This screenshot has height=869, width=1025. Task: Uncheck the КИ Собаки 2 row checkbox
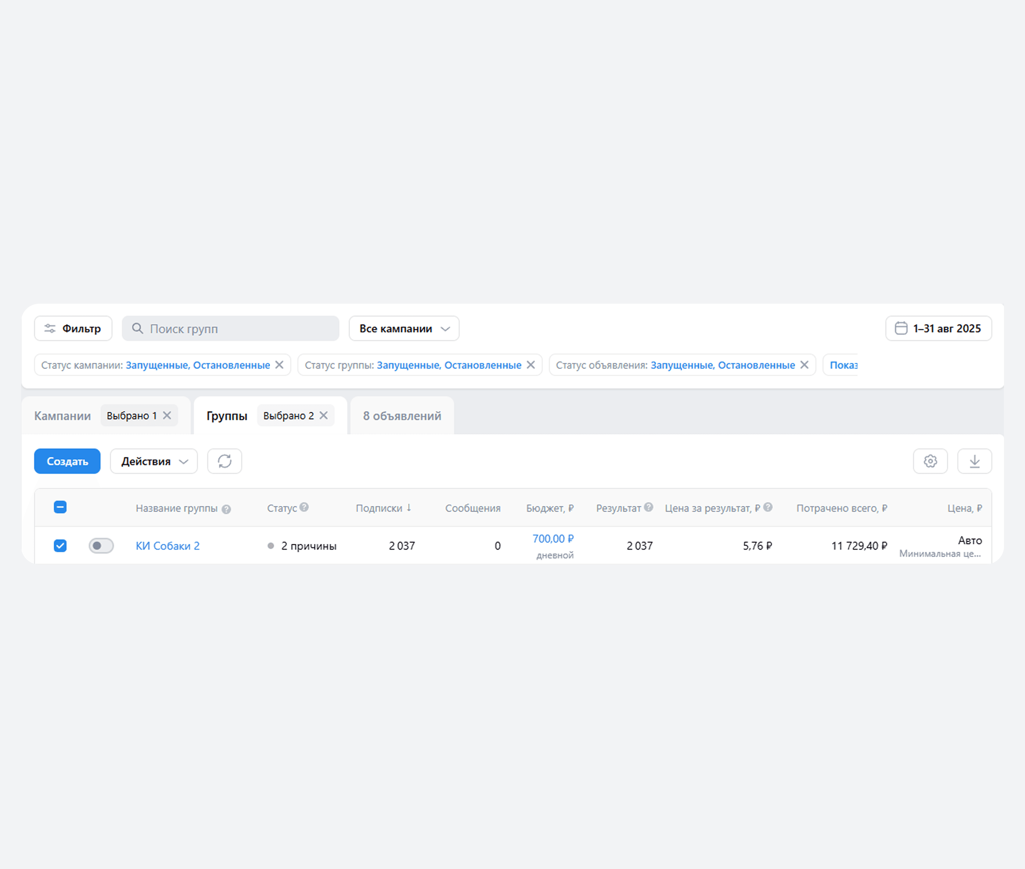coord(60,545)
